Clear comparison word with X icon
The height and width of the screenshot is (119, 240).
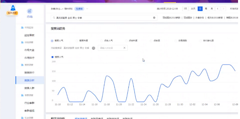point(124,48)
